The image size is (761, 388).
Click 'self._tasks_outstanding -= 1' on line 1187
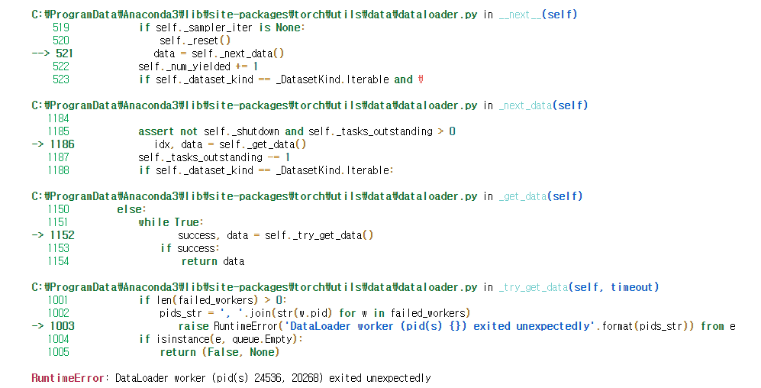[214, 157]
